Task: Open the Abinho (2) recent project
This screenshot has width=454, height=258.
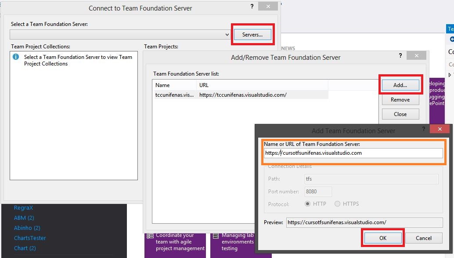Action: (x=27, y=228)
